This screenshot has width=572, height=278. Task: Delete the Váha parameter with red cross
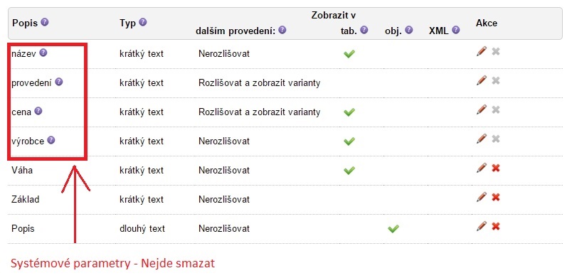[x=495, y=169]
